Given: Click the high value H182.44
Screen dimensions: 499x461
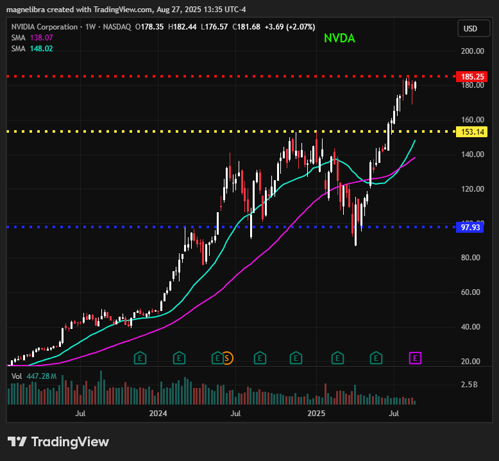Looking at the screenshot, I should pyautogui.click(x=182, y=27).
